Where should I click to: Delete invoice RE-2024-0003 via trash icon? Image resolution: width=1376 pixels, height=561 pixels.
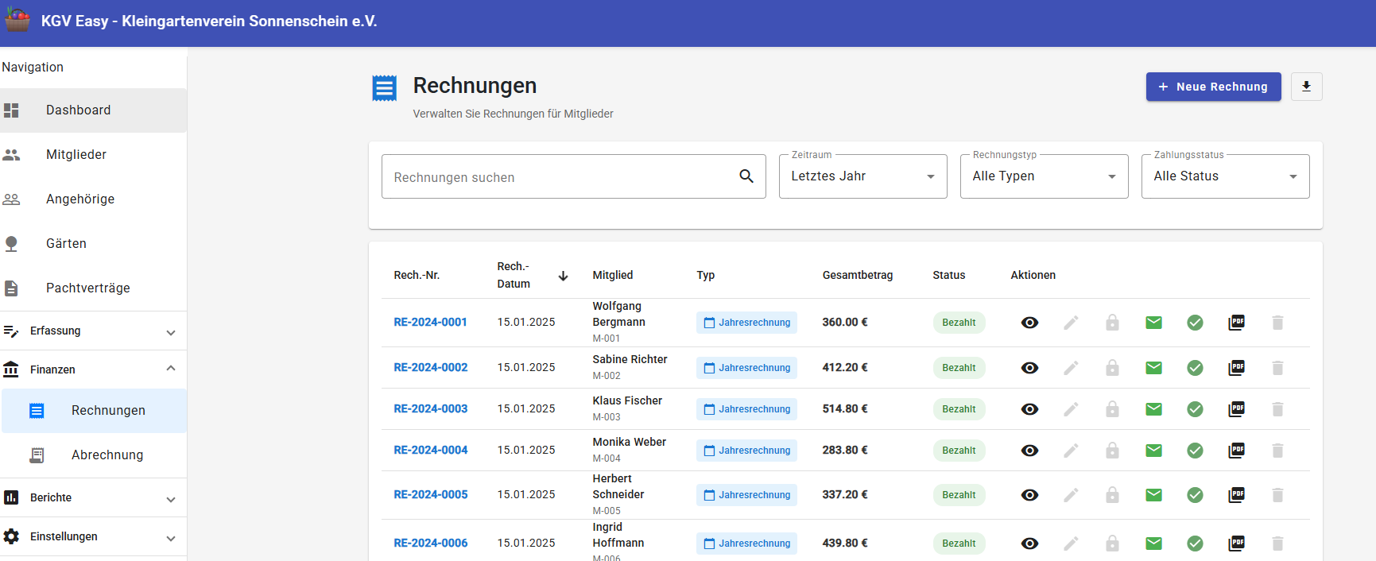(1277, 409)
